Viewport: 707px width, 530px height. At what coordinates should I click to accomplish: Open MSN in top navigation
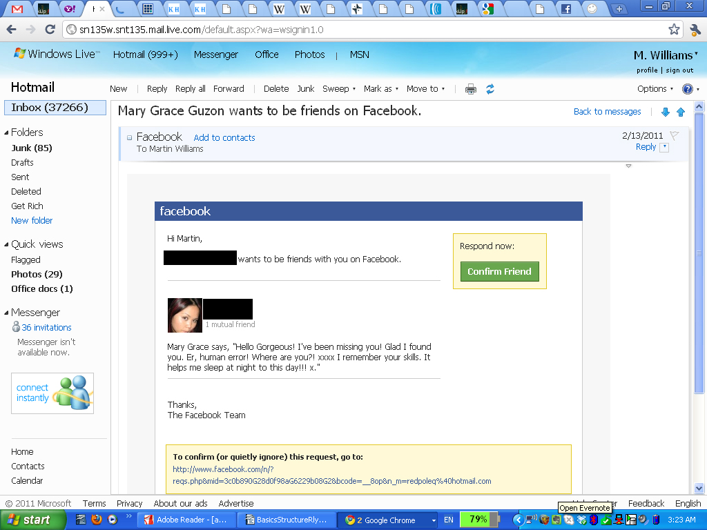[x=359, y=55]
